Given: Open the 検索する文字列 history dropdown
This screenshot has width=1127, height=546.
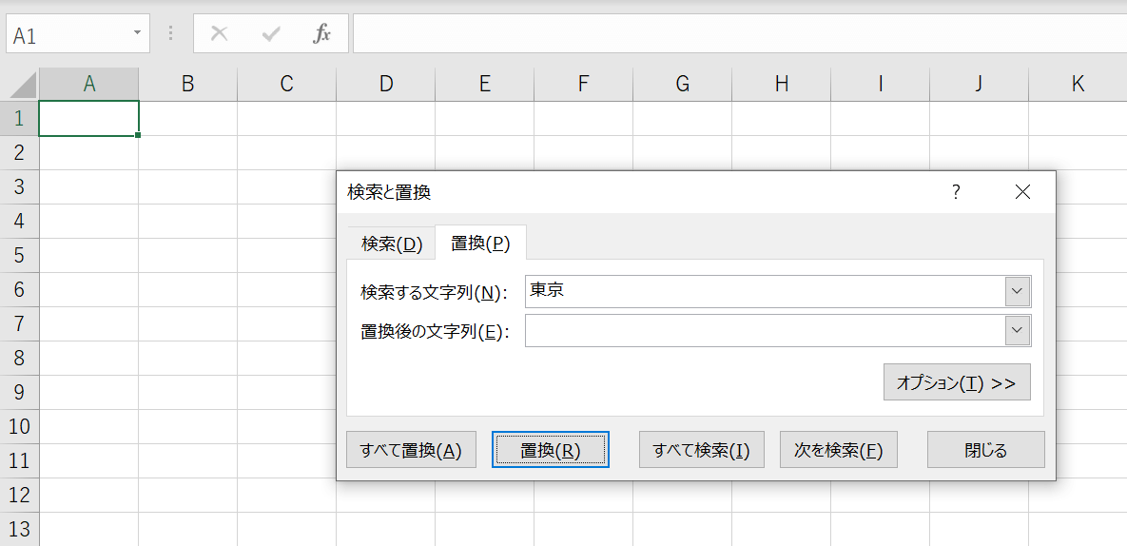Looking at the screenshot, I should click(1018, 291).
